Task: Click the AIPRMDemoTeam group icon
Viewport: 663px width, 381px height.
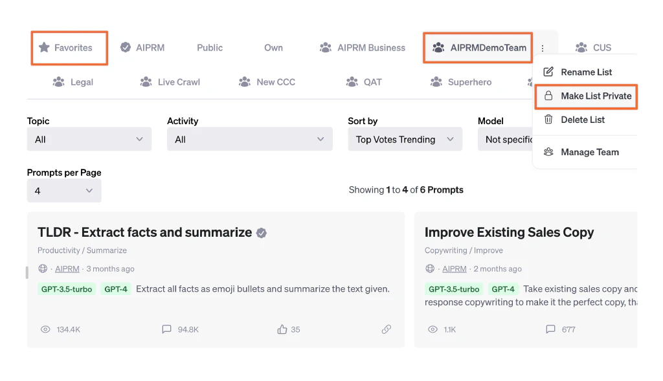Action: pos(438,47)
